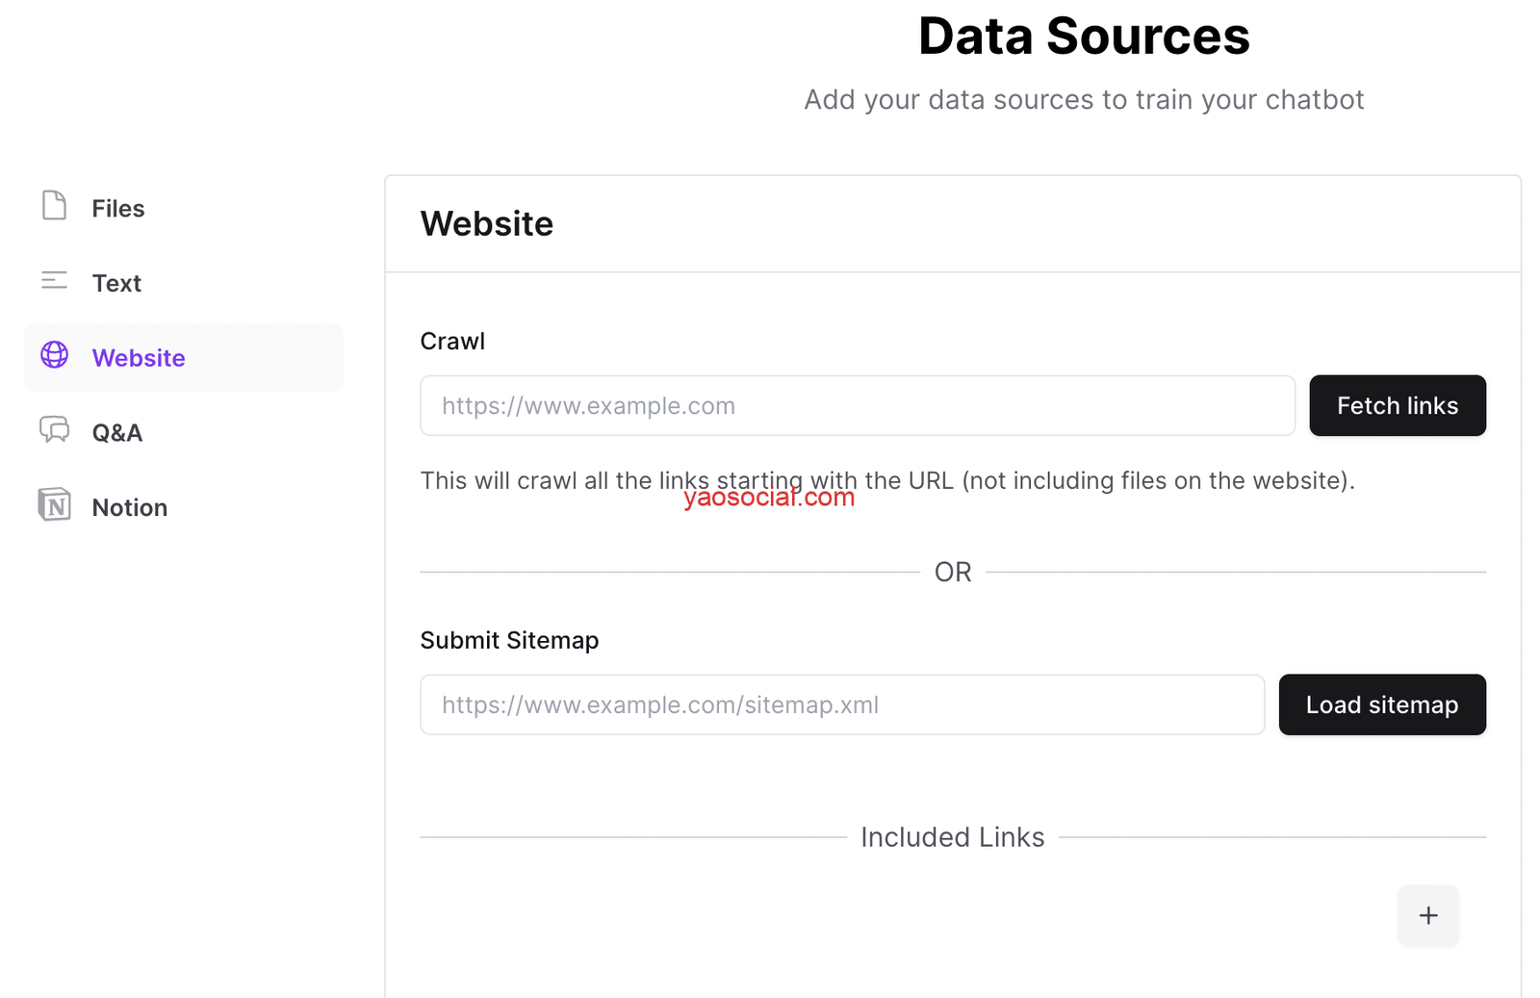Click the Text lines icon in sidebar
This screenshot has height=998, width=1540.
55,281
